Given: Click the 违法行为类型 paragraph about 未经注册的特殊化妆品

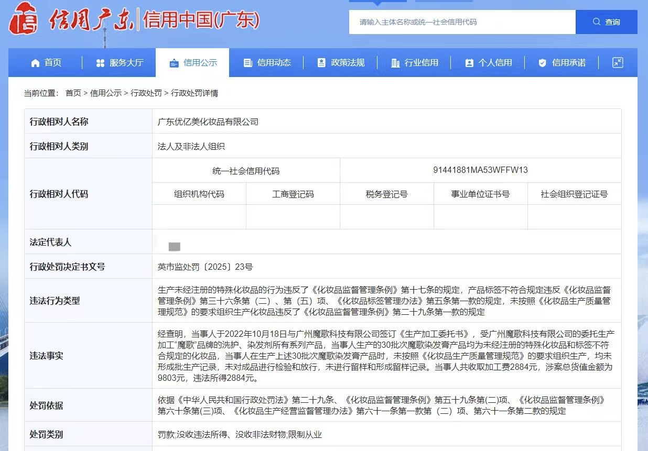Looking at the screenshot, I should pyautogui.click(x=384, y=301).
